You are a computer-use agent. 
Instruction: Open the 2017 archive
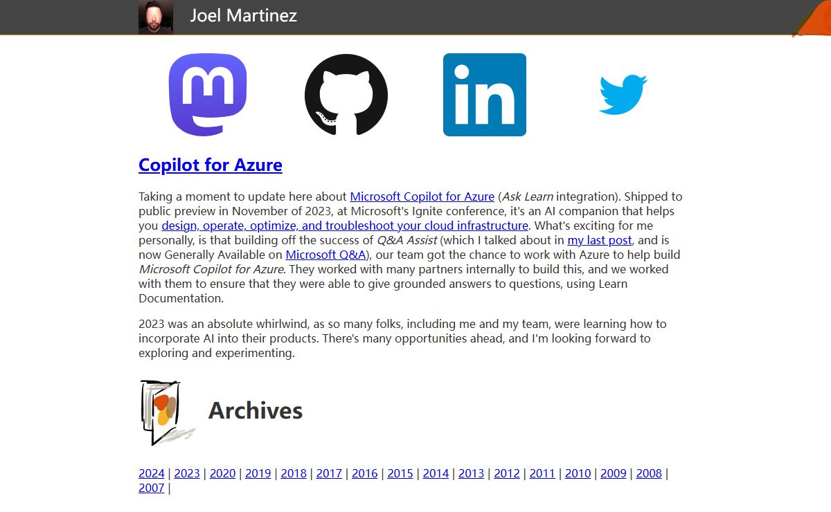(x=329, y=473)
